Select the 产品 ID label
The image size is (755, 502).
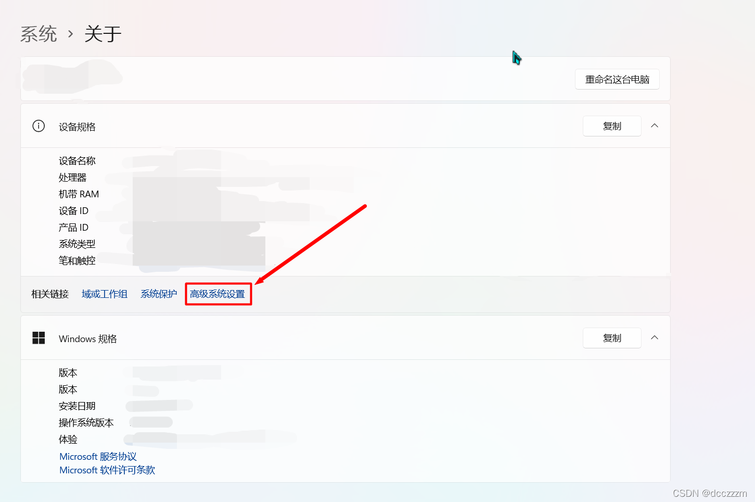73,228
